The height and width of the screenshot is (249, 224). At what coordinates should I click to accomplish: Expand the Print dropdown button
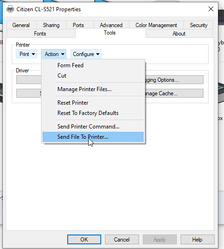(27, 54)
